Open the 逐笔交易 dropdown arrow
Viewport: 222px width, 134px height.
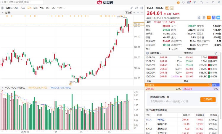[161, 53]
